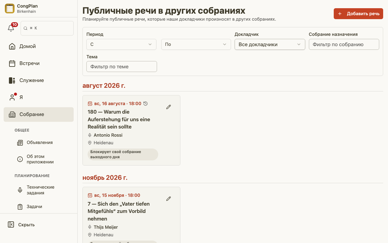Click speaker name Thijs Meijer

(x=106, y=227)
